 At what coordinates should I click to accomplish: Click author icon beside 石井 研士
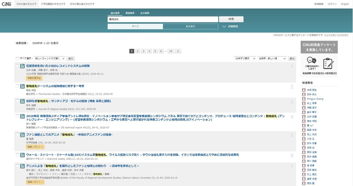[304, 95]
